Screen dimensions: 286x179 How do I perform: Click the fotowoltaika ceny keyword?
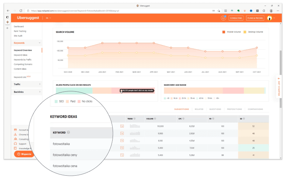(x=65, y=155)
